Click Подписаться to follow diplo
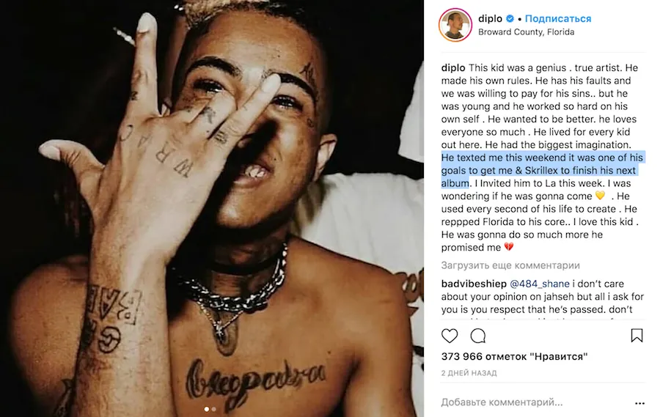 [x=558, y=18]
